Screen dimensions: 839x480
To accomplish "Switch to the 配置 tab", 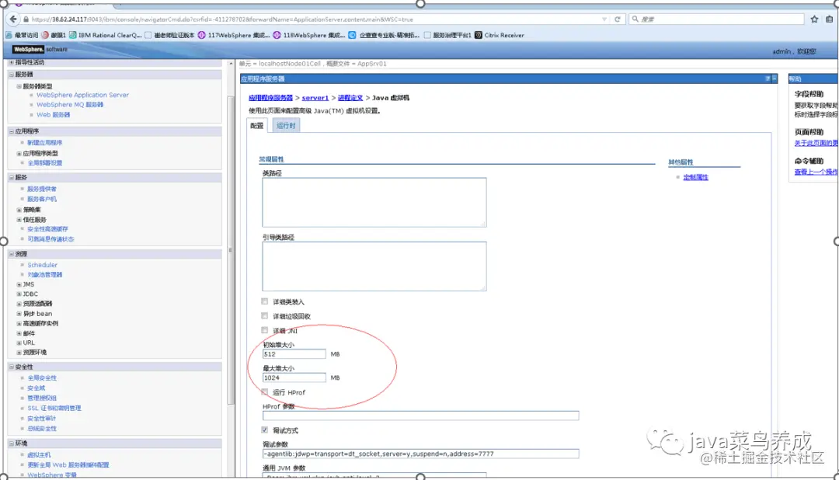I will [257, 126].
